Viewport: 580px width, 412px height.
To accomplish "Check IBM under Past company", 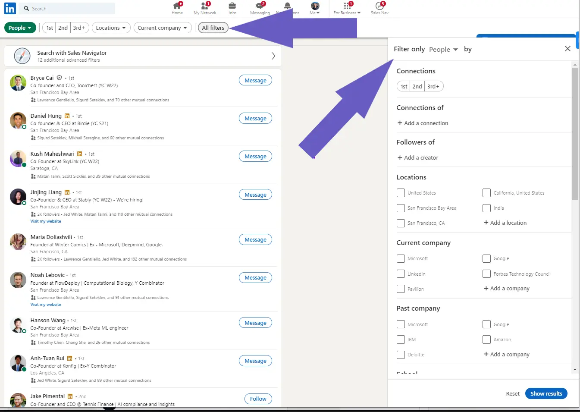I will [x=401, y=340].
